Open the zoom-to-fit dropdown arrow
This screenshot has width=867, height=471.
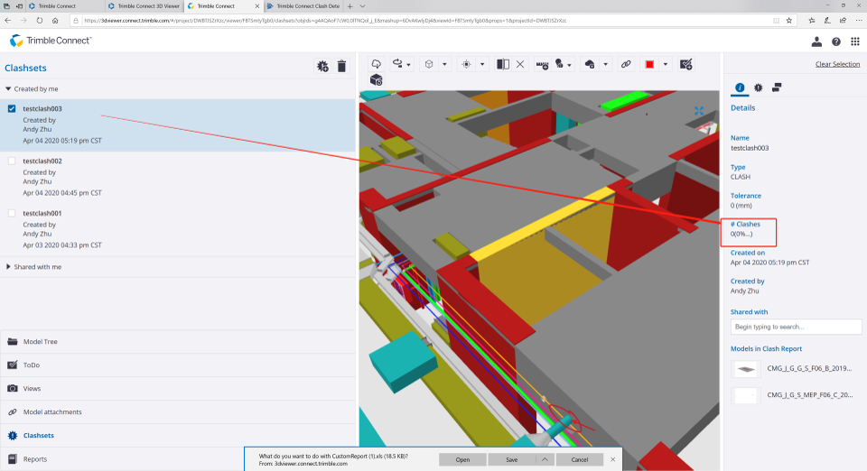point(482,65)
